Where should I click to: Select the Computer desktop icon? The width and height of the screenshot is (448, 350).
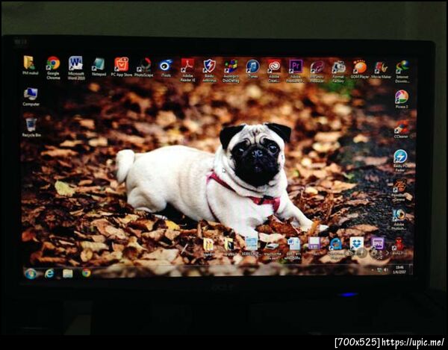(x=31, y=97)
